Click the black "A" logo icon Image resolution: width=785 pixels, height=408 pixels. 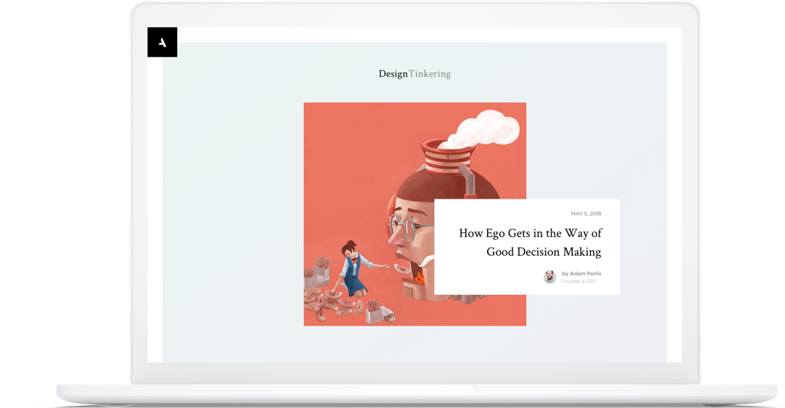162,42
